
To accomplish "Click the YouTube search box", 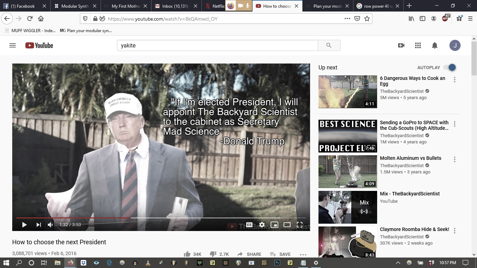I will 217,45.
